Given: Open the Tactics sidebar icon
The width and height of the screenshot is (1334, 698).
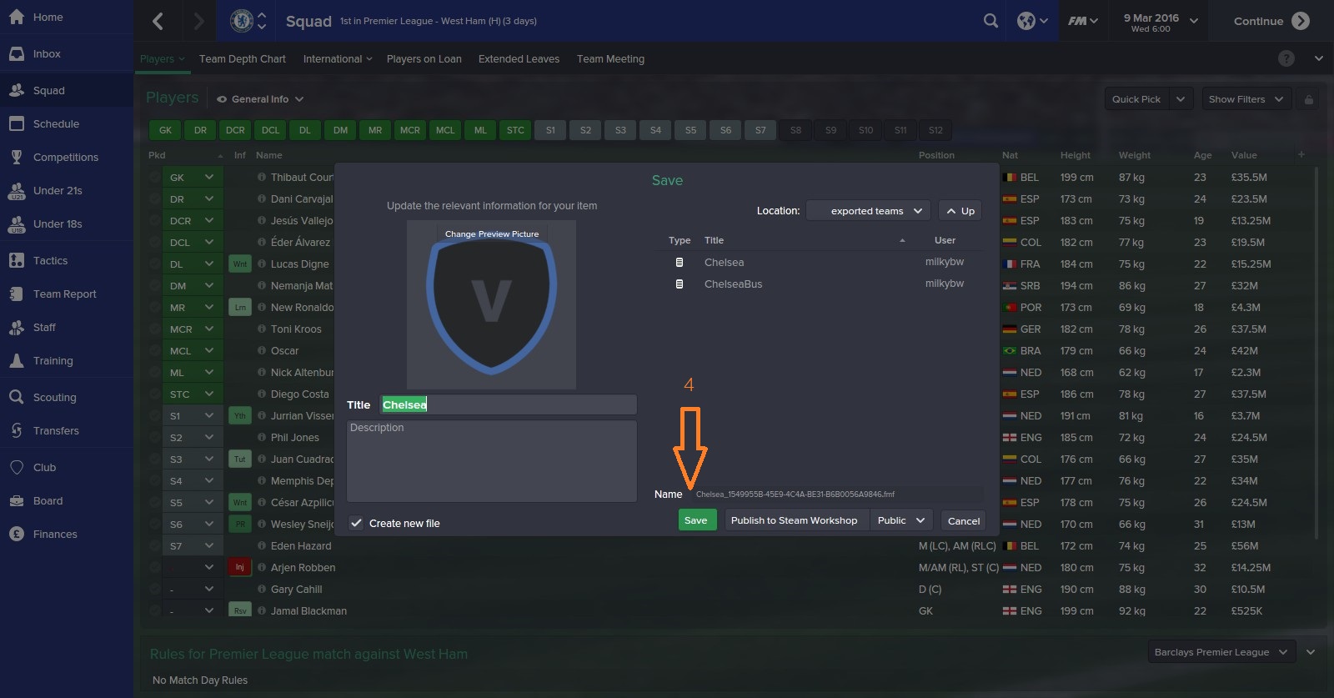Looking at the screenshot, I should [17, 260].
